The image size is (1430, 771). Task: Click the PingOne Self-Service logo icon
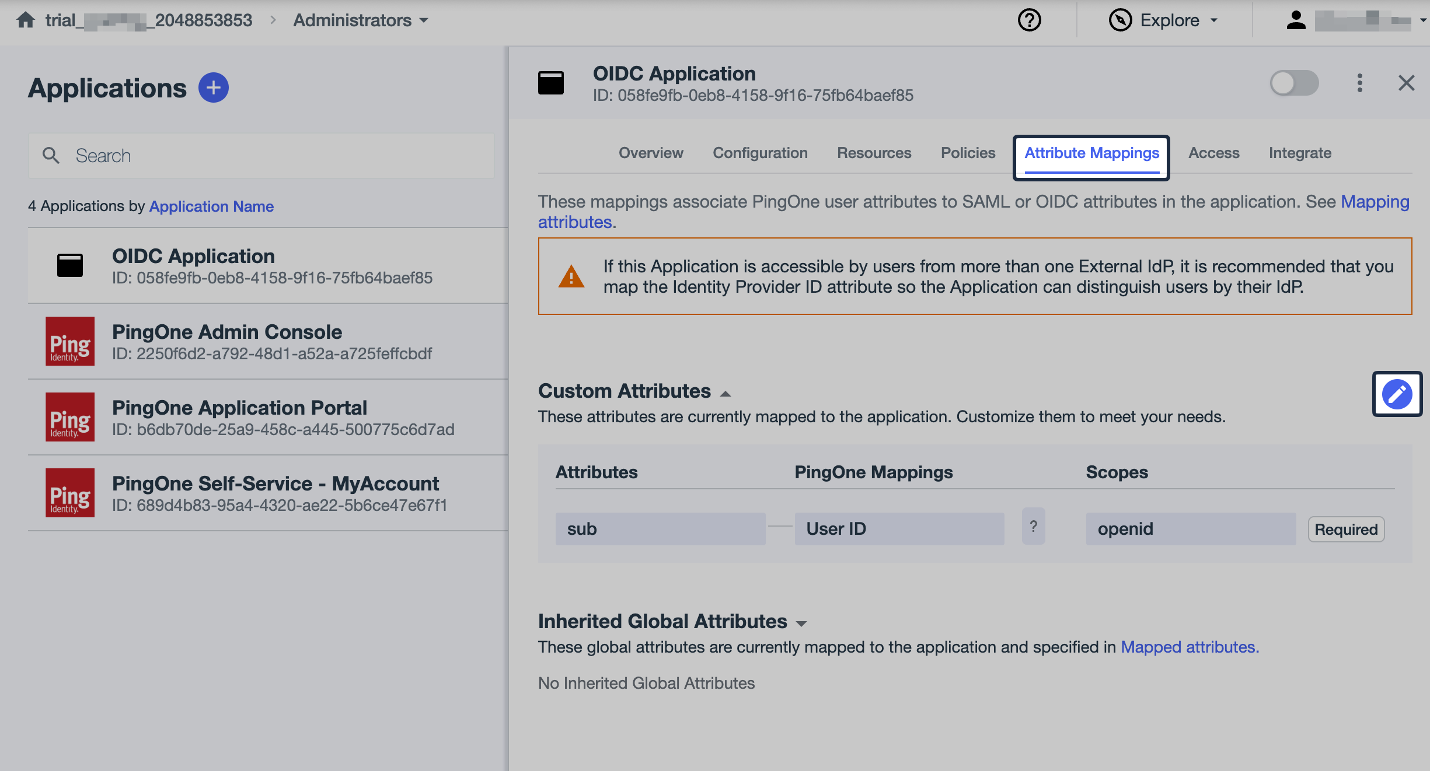tap(70, 493)
